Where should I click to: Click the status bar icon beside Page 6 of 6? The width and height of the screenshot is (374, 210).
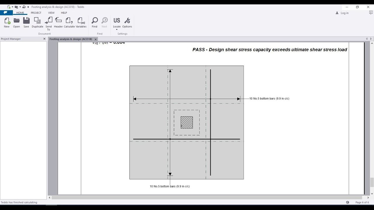pos(347,202)
